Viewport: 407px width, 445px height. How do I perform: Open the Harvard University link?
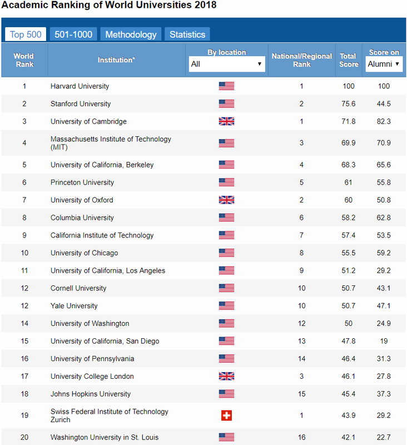click(x=80, y=86)
